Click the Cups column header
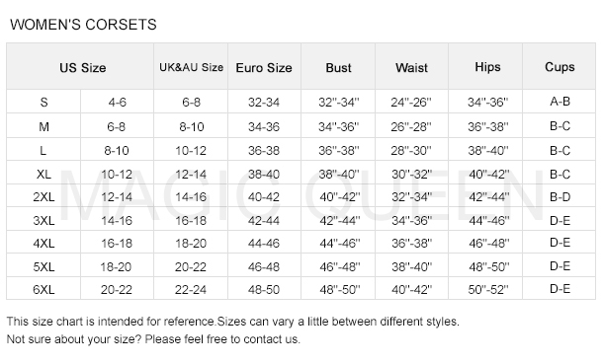Image resolution: width=603 pixels, height=364 pixels. tap(560, 67)
